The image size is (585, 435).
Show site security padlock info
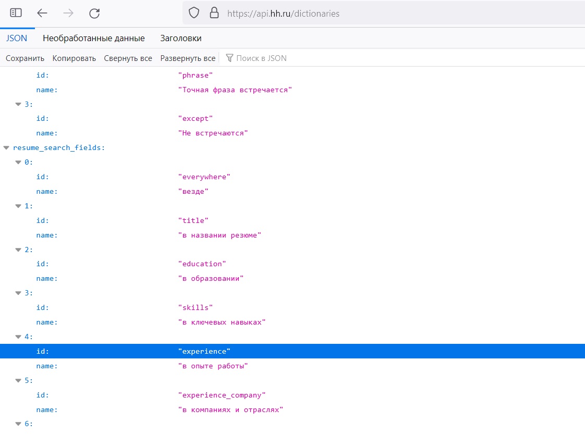coord(214,13)
